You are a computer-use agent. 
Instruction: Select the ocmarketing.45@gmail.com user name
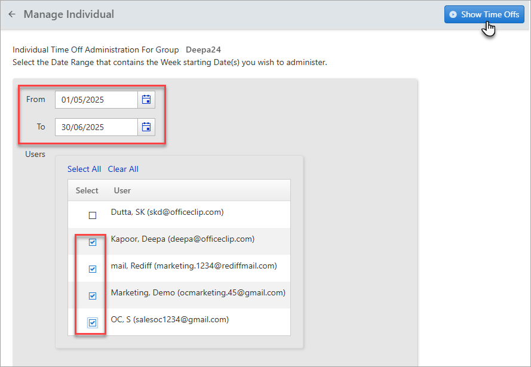tap(198, 292)
